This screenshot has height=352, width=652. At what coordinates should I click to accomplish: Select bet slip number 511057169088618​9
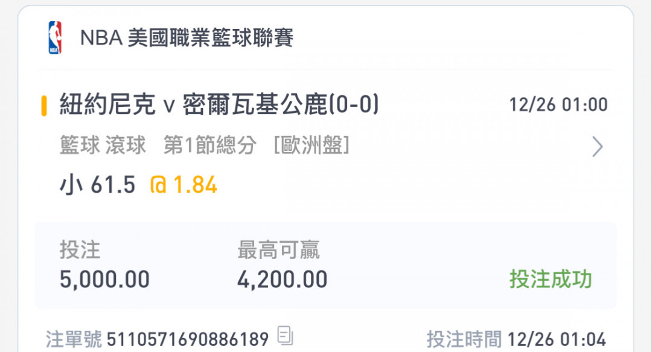pyautogui.click(x=188, y=339)
